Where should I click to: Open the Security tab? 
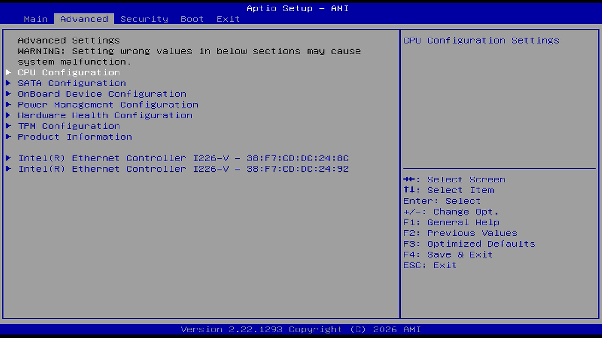point(144,19)
